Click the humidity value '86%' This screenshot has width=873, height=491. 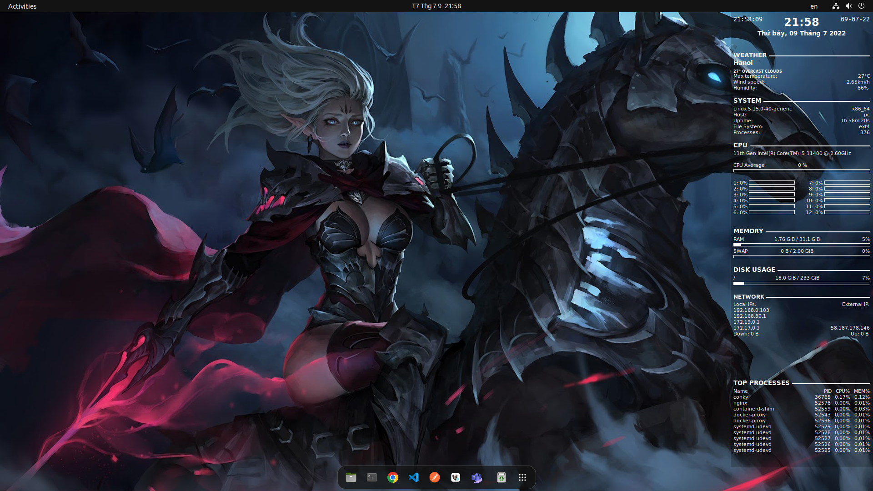863,88
